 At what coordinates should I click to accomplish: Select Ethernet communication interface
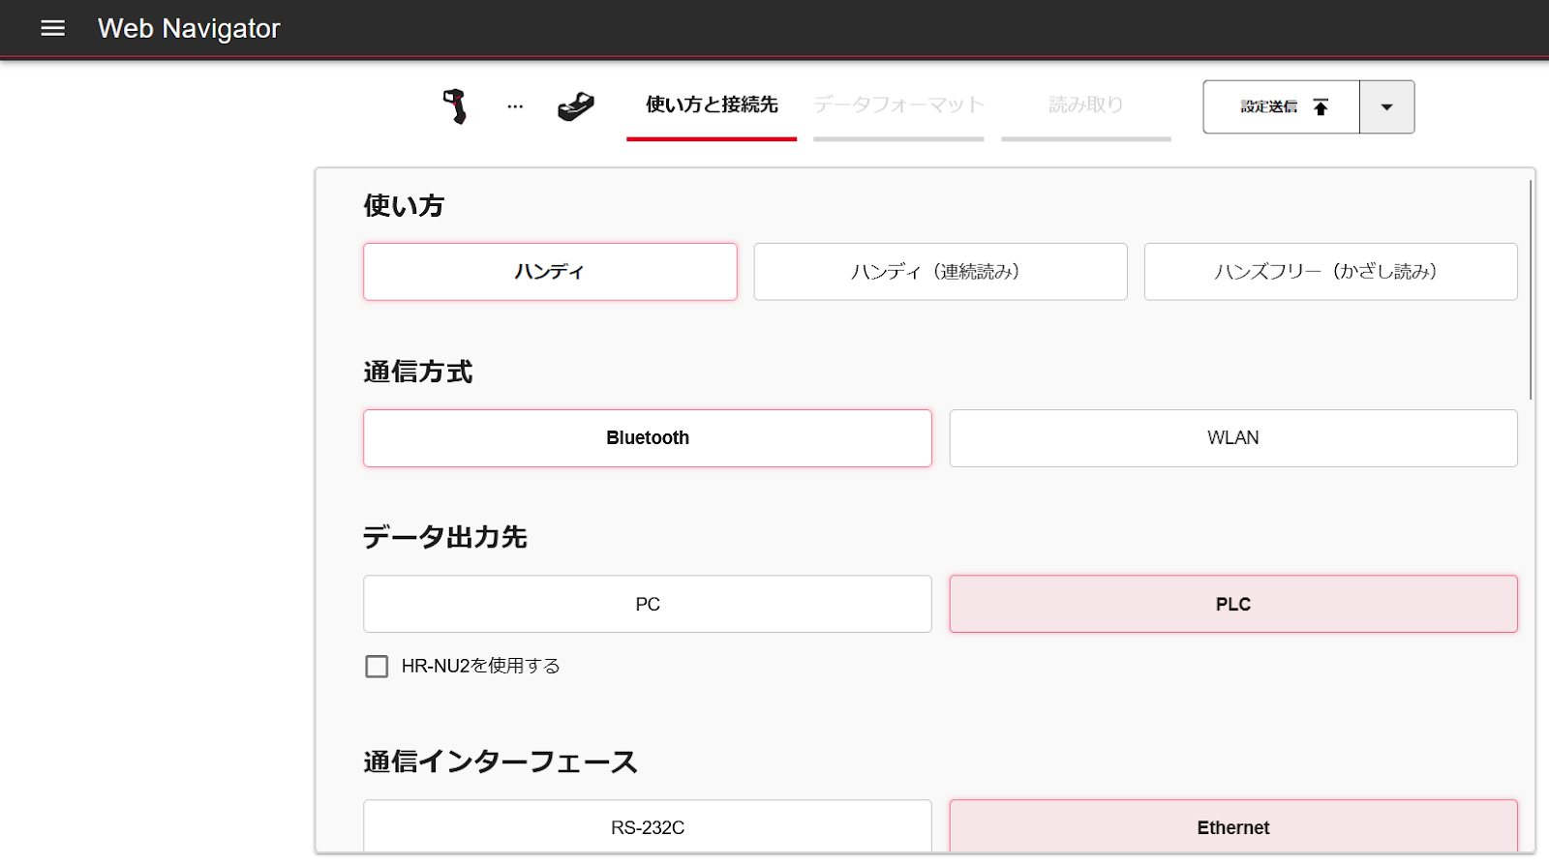coord(1233,827)
